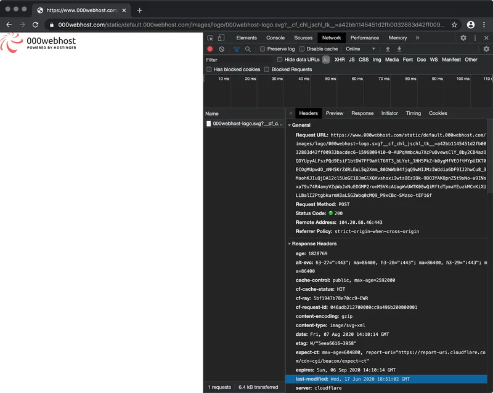Open the Online throttling dropdown
This screenshot has height=393, width=493.
361,49
